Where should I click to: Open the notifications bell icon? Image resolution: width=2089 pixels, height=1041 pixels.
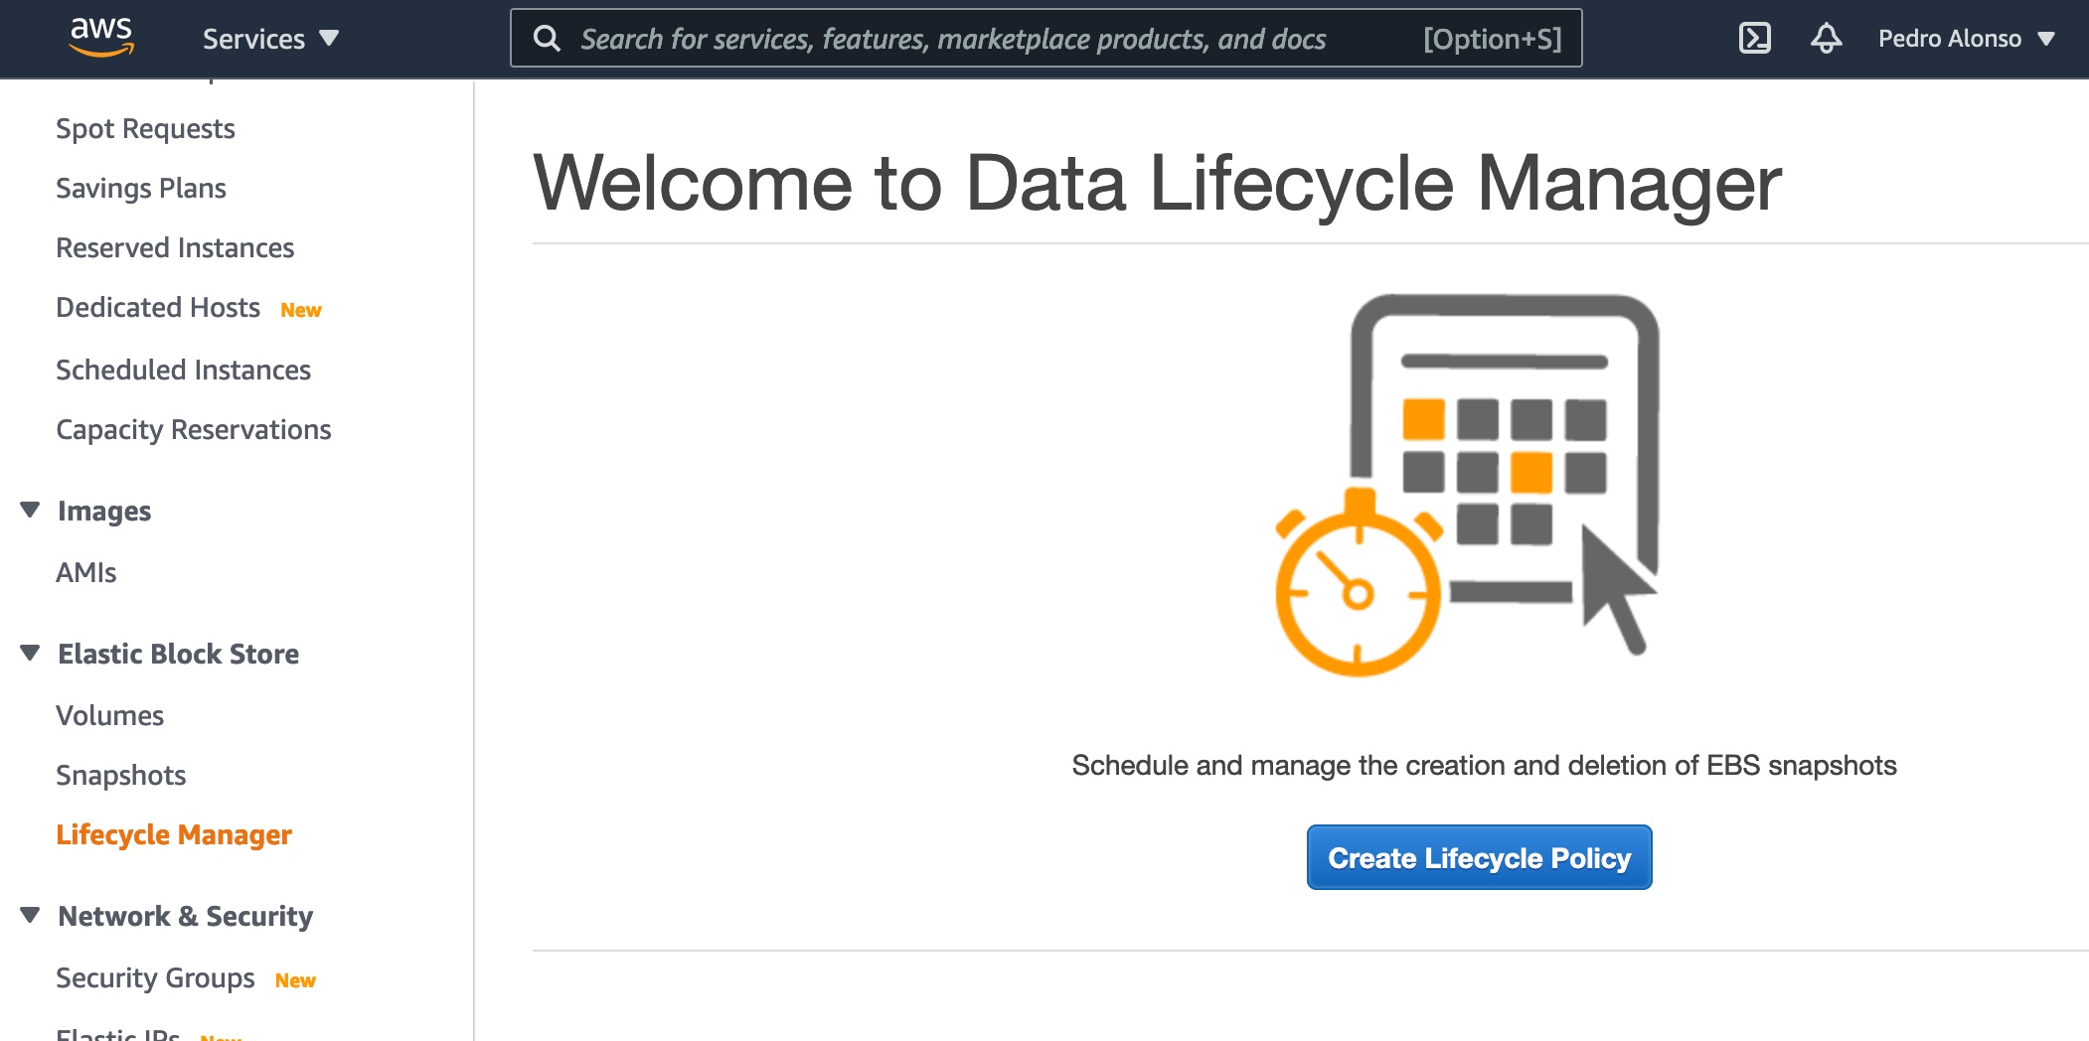(1826, 39)
